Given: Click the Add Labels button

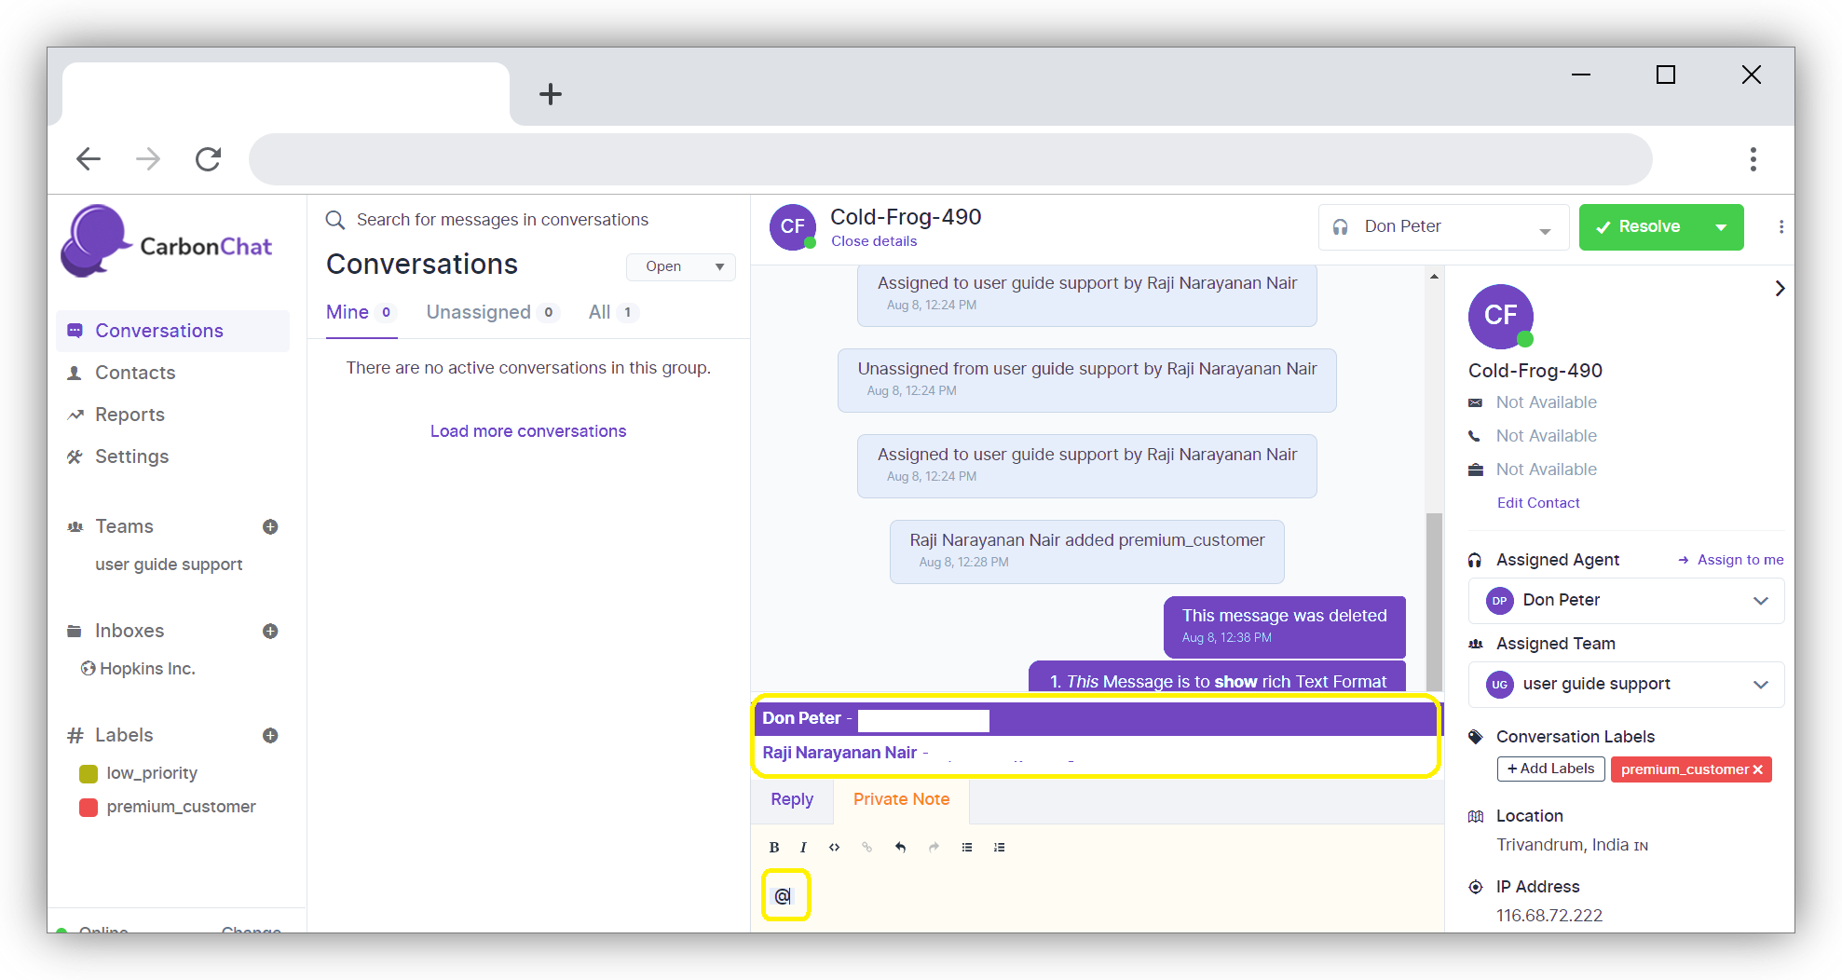Looking at the screenshot, I should pos(1550,769).
